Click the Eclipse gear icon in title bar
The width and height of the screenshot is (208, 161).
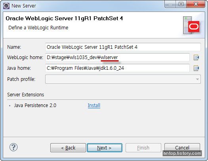6,6
